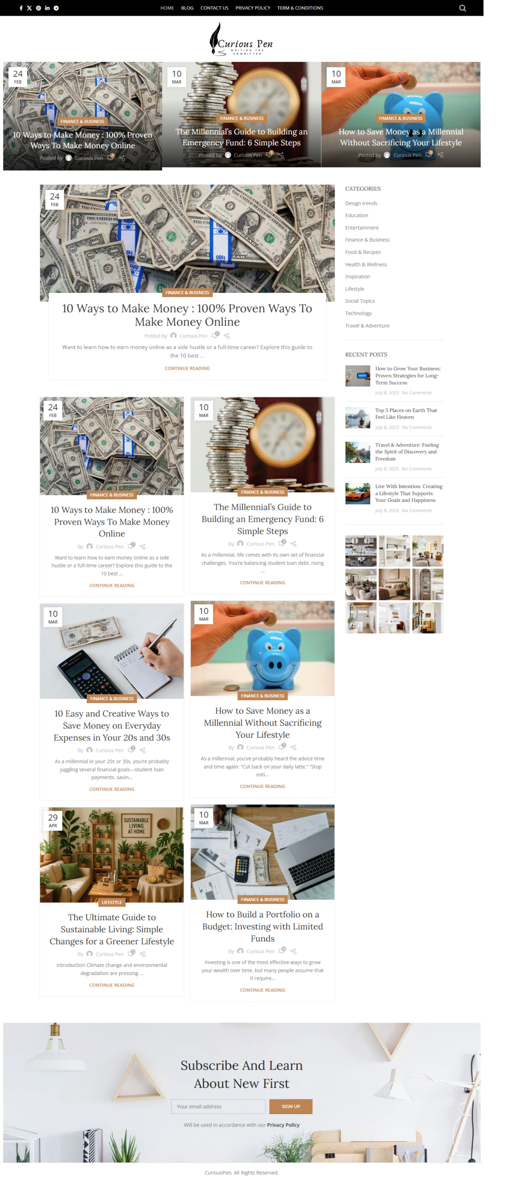Focus the Your email address field
This screenshot has width=509, height=1183.
pyautogui.click(x=218, y=1105)
